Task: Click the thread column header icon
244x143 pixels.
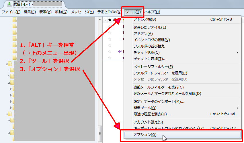Action: tap(105, 20)
